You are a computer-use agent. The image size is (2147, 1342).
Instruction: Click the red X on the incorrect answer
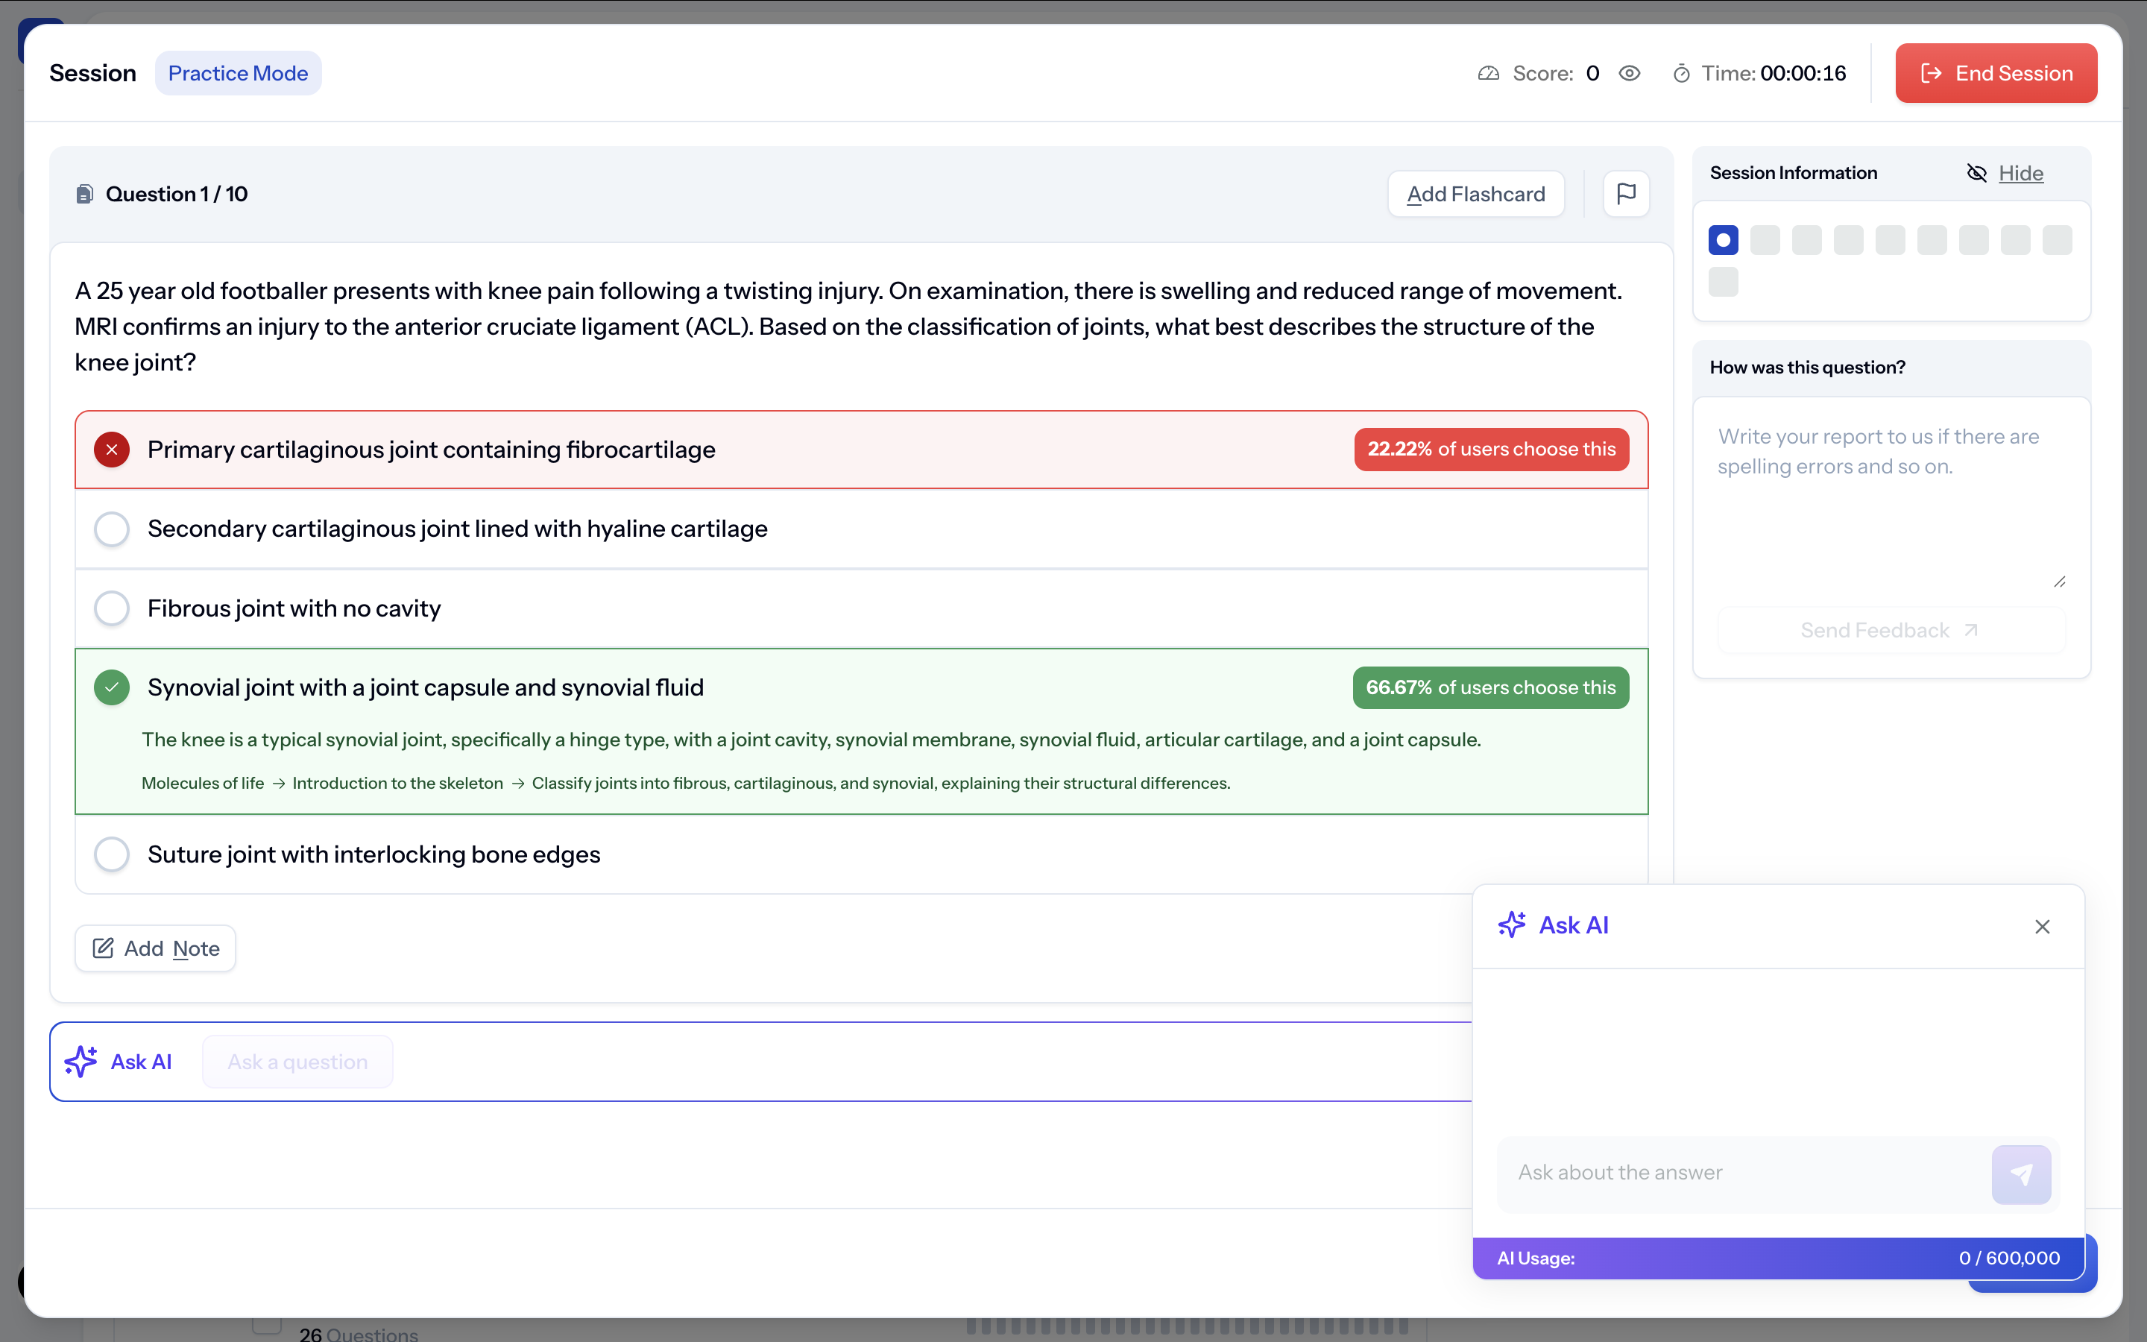(112, 450)
